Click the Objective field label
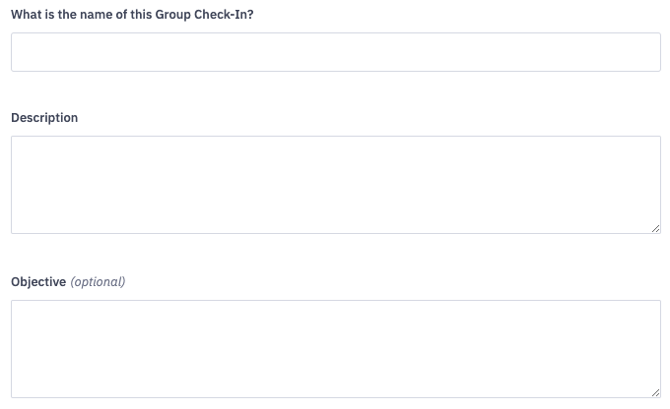670x409 pixels. point(38,282)
